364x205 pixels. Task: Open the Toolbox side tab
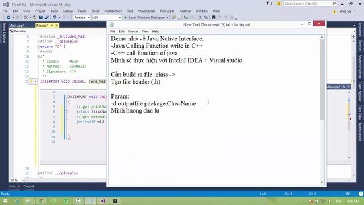(360, 46)
